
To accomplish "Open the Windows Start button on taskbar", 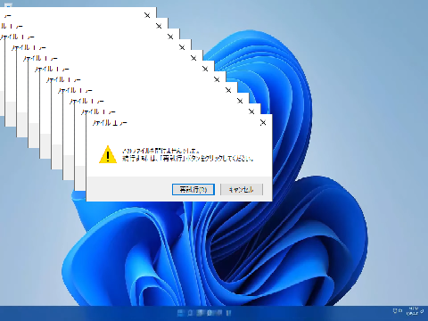I will pyautogui.click(x=180, y=313).
